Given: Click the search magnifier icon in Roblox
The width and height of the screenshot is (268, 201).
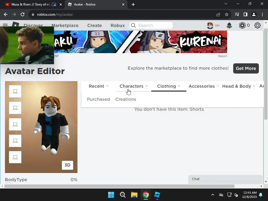Looking at the screenshot, I should (133, 25).
